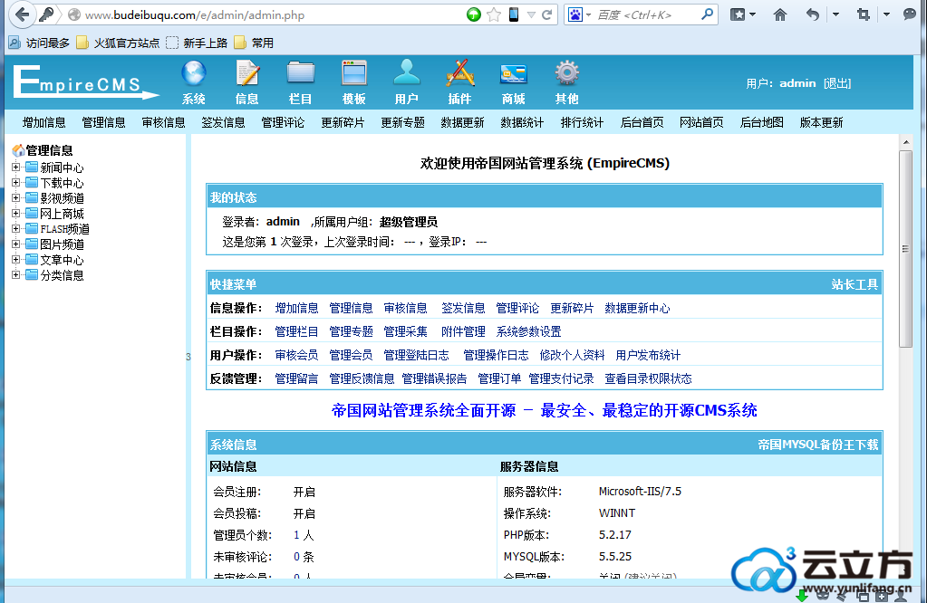Click 帝国MYSQL备份王下载 link
This screenshot has width=927, height=603.
click(x=818, y=445)
